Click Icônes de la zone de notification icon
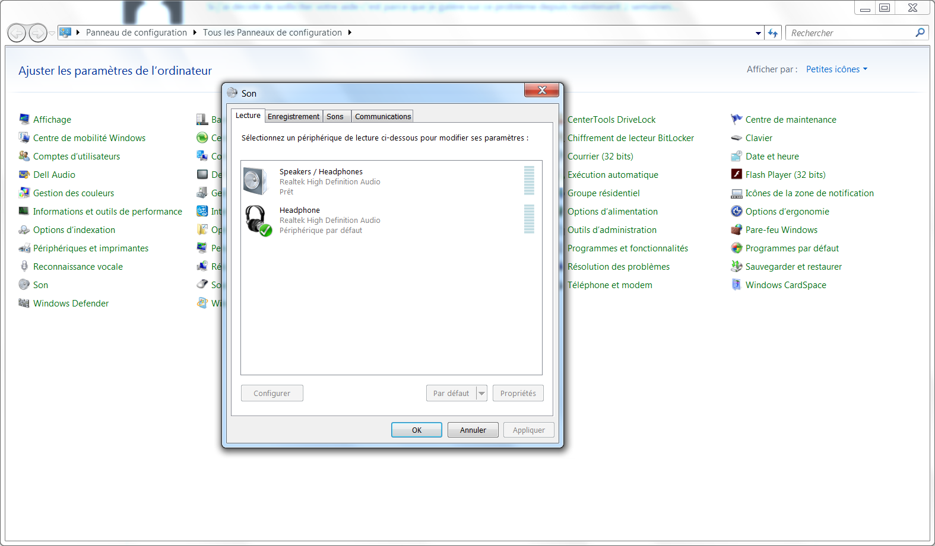The height and width of the screenshot is (546, 935). [x=736, y=193]
